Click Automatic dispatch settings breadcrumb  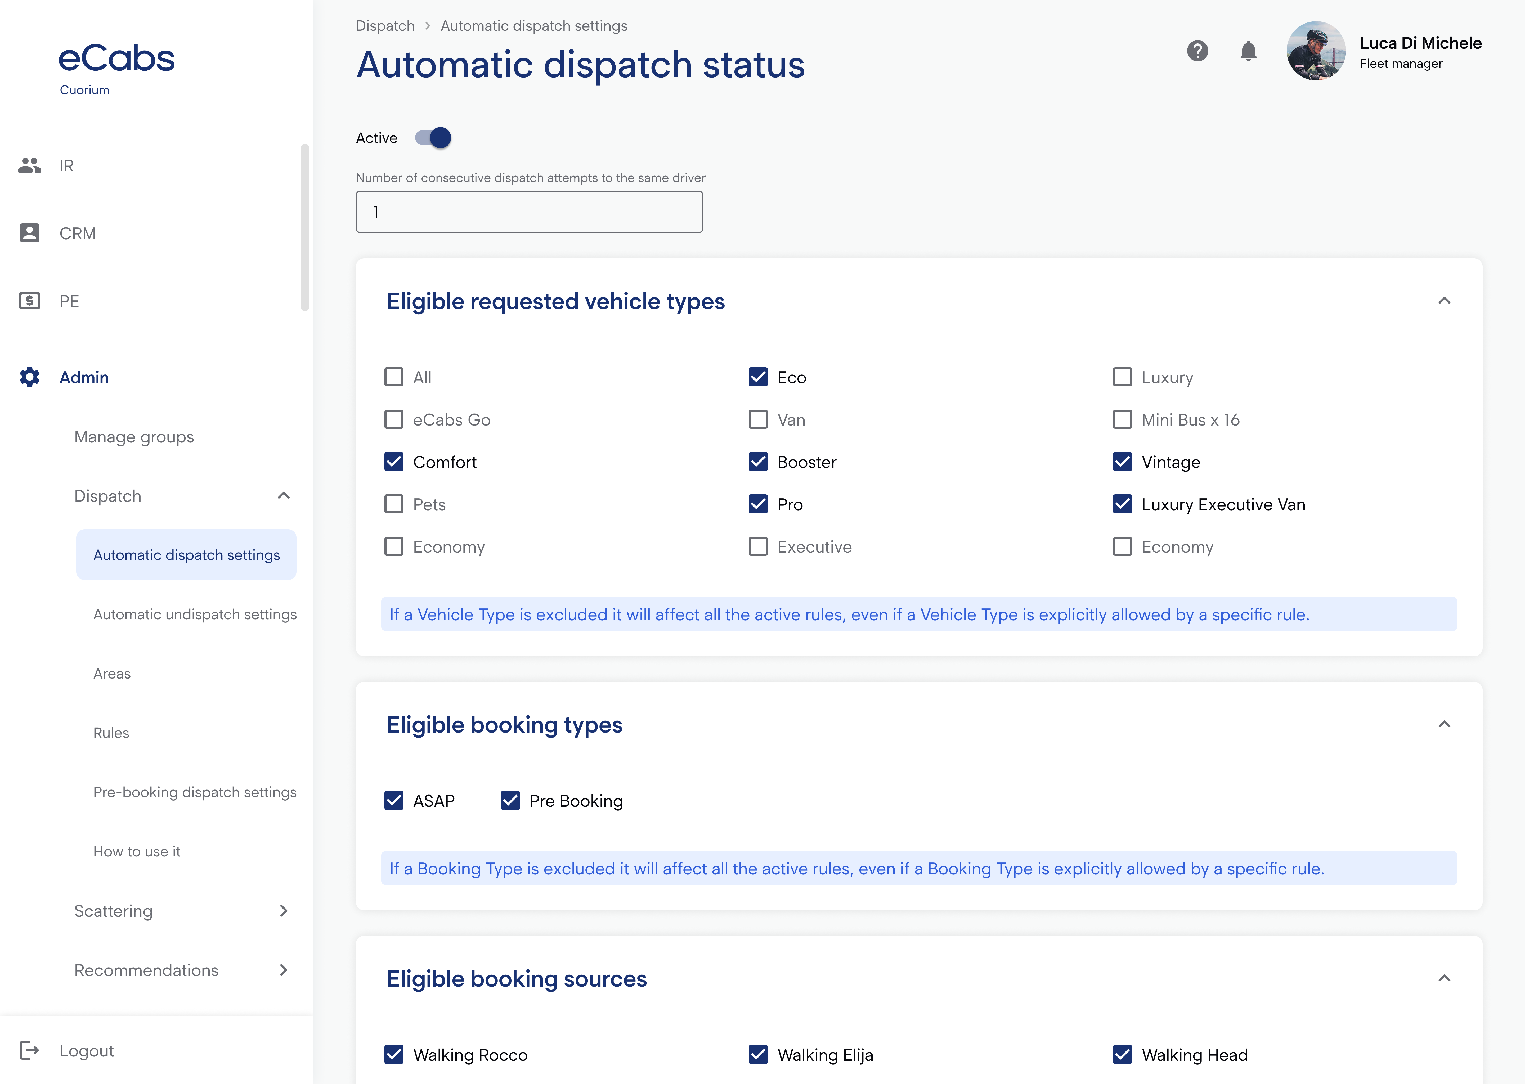(534, 25)
